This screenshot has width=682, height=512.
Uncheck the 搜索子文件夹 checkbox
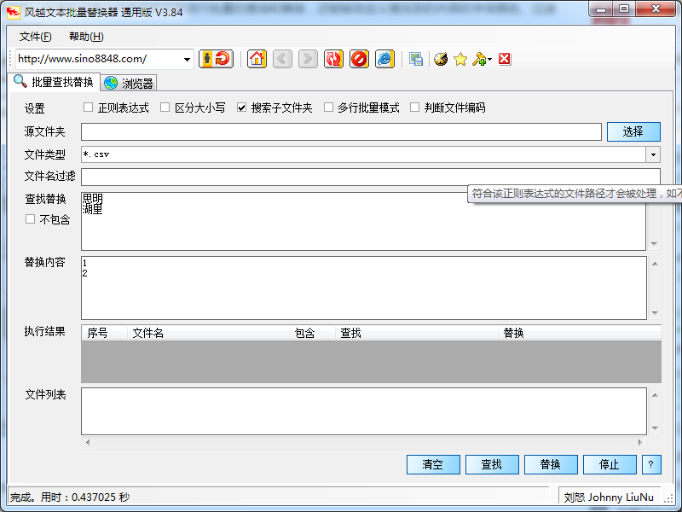[x=242, y=108]
